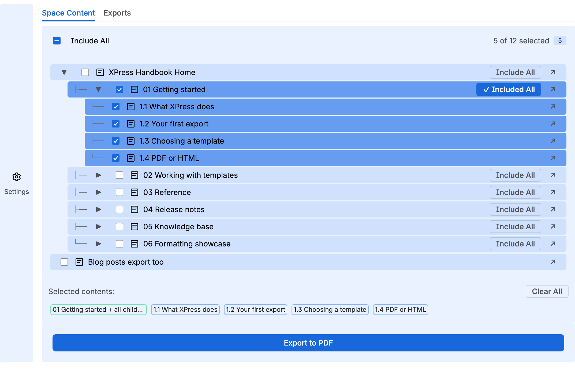Open 01 Getting started page via its arrow icon
The image size is (575, 375).
point(553,89)
